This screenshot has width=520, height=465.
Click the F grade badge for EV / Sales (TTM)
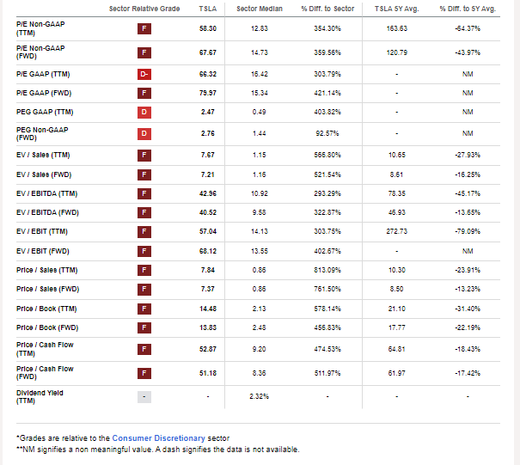144,156
